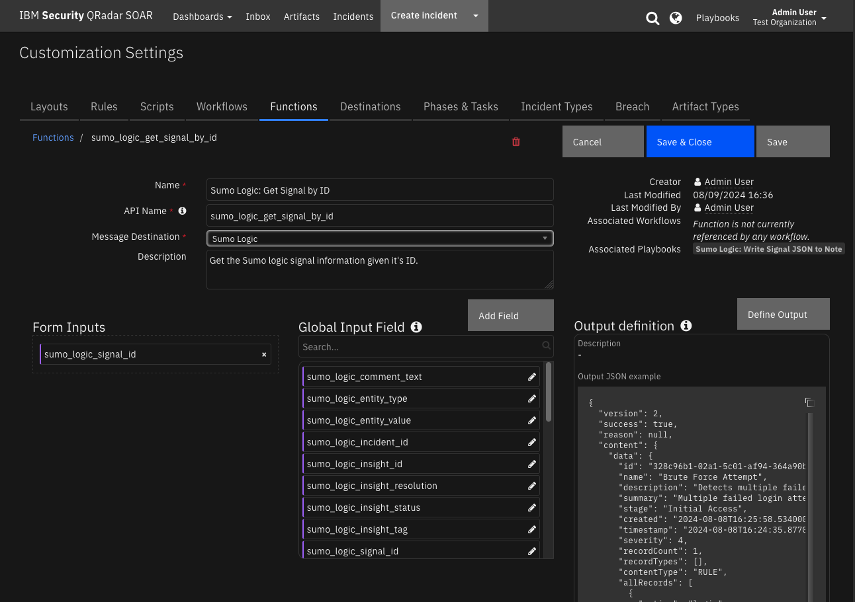The image size is (855, 602).
Task: Select sumo_logic_comment_text global field row
Action: pyautogui.click(x=421, y=377)
